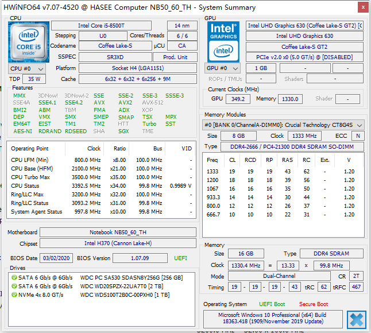Click the module Size 8 GB field
The height and width of the screenshot is (333, 371).
pyautogui.click(x=238, y=135)
